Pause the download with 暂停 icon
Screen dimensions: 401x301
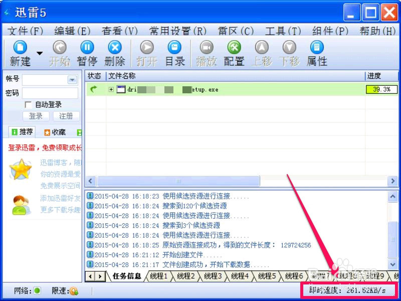tap(87, 48)
